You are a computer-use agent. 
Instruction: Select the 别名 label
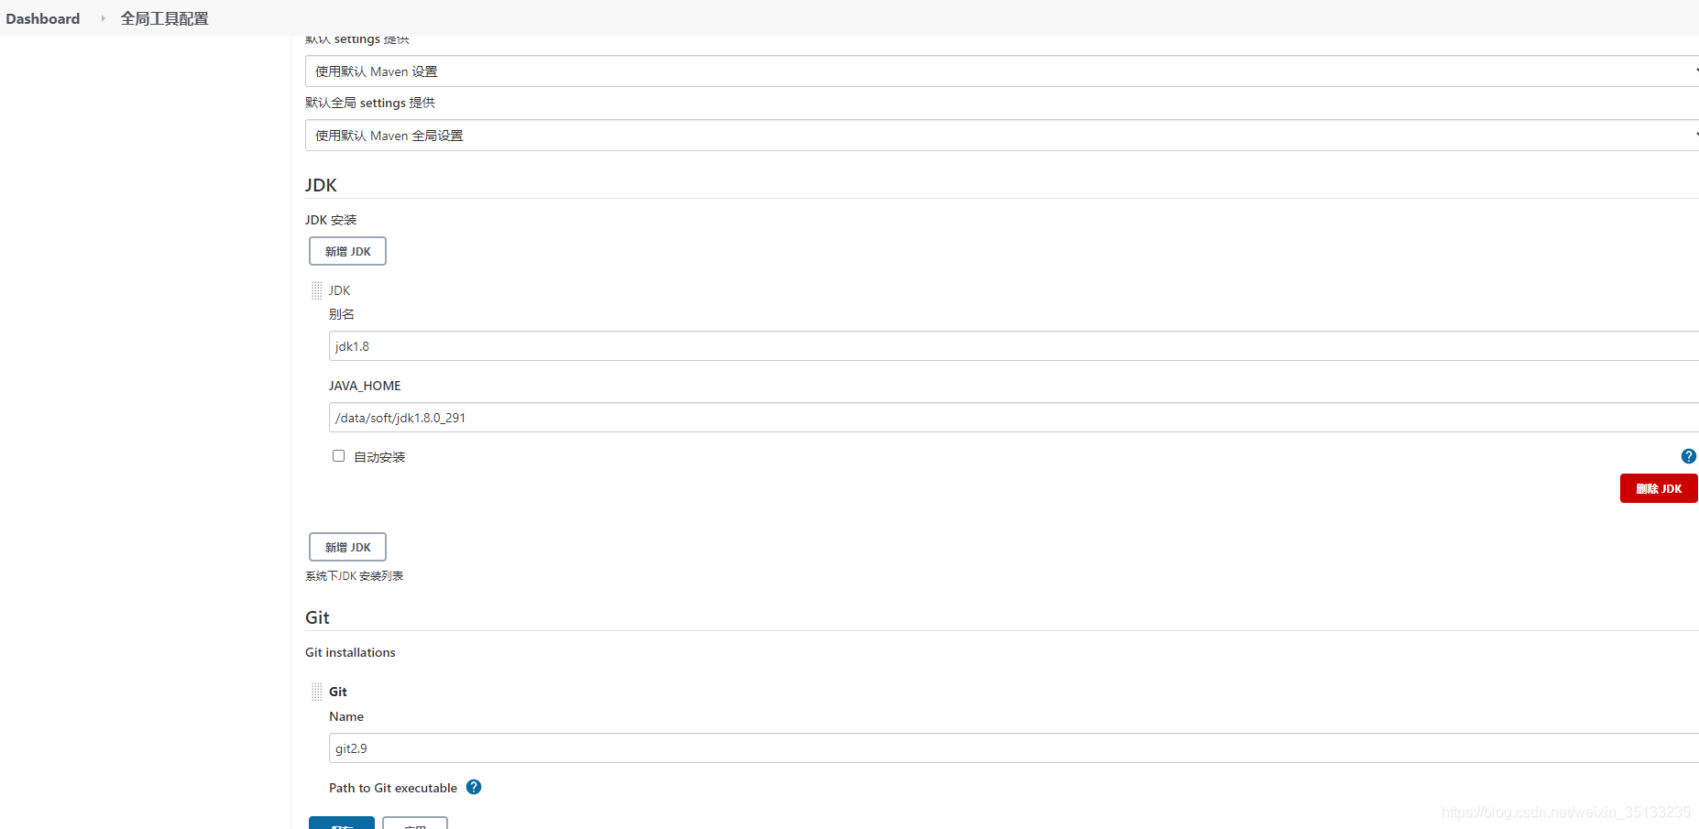(x=342, y=314)
